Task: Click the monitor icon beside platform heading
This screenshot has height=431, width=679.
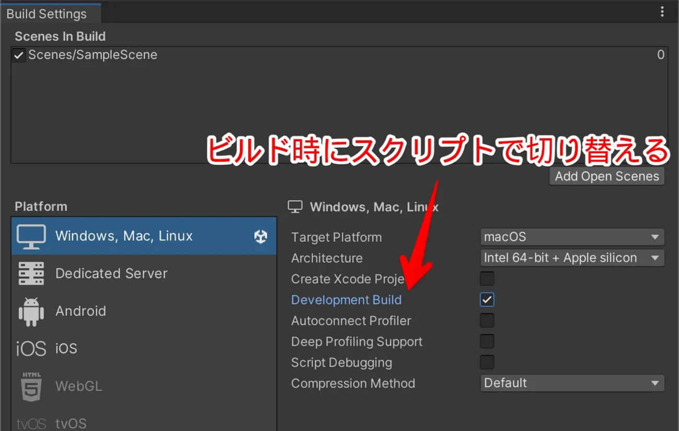Action: click(x=295, y=207)
